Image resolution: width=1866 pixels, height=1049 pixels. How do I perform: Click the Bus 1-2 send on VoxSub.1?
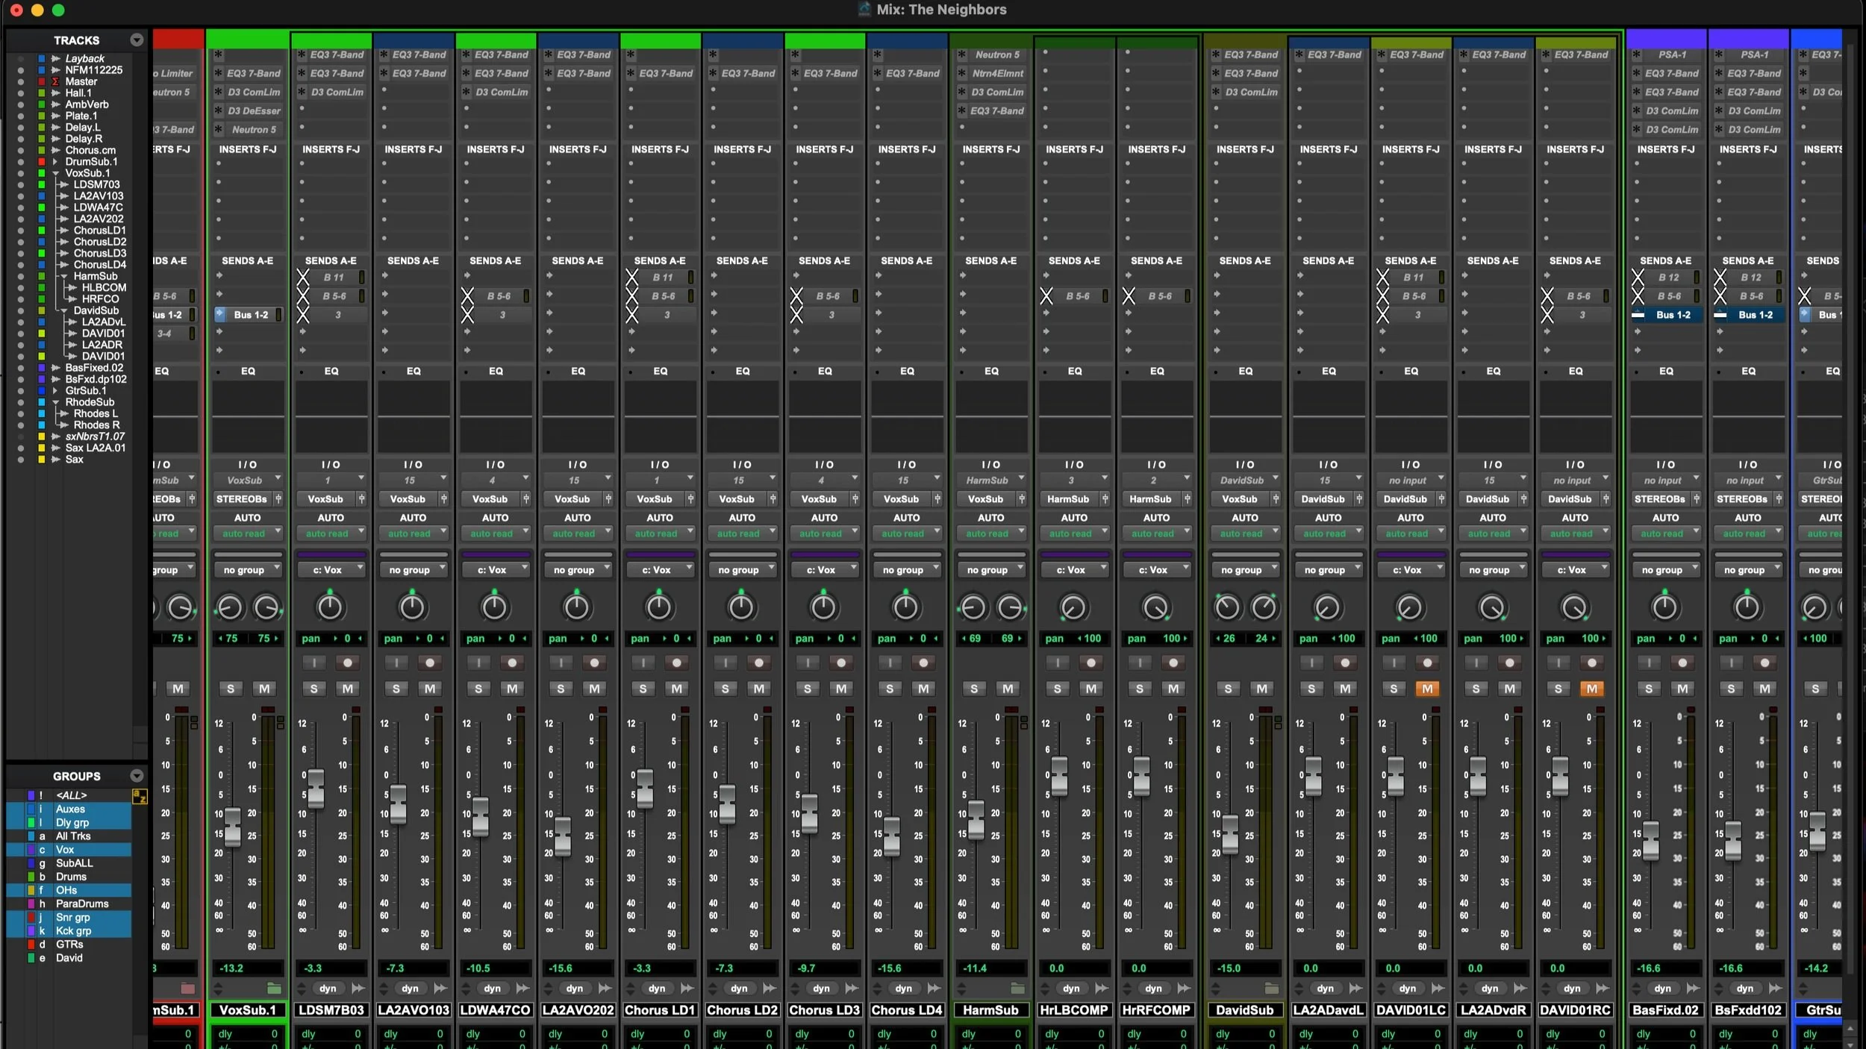click(x=251, y=315)
